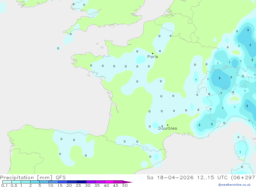Click the '25' legend scale label
This screenshot has height=187, width=256.
click(78, 185)
